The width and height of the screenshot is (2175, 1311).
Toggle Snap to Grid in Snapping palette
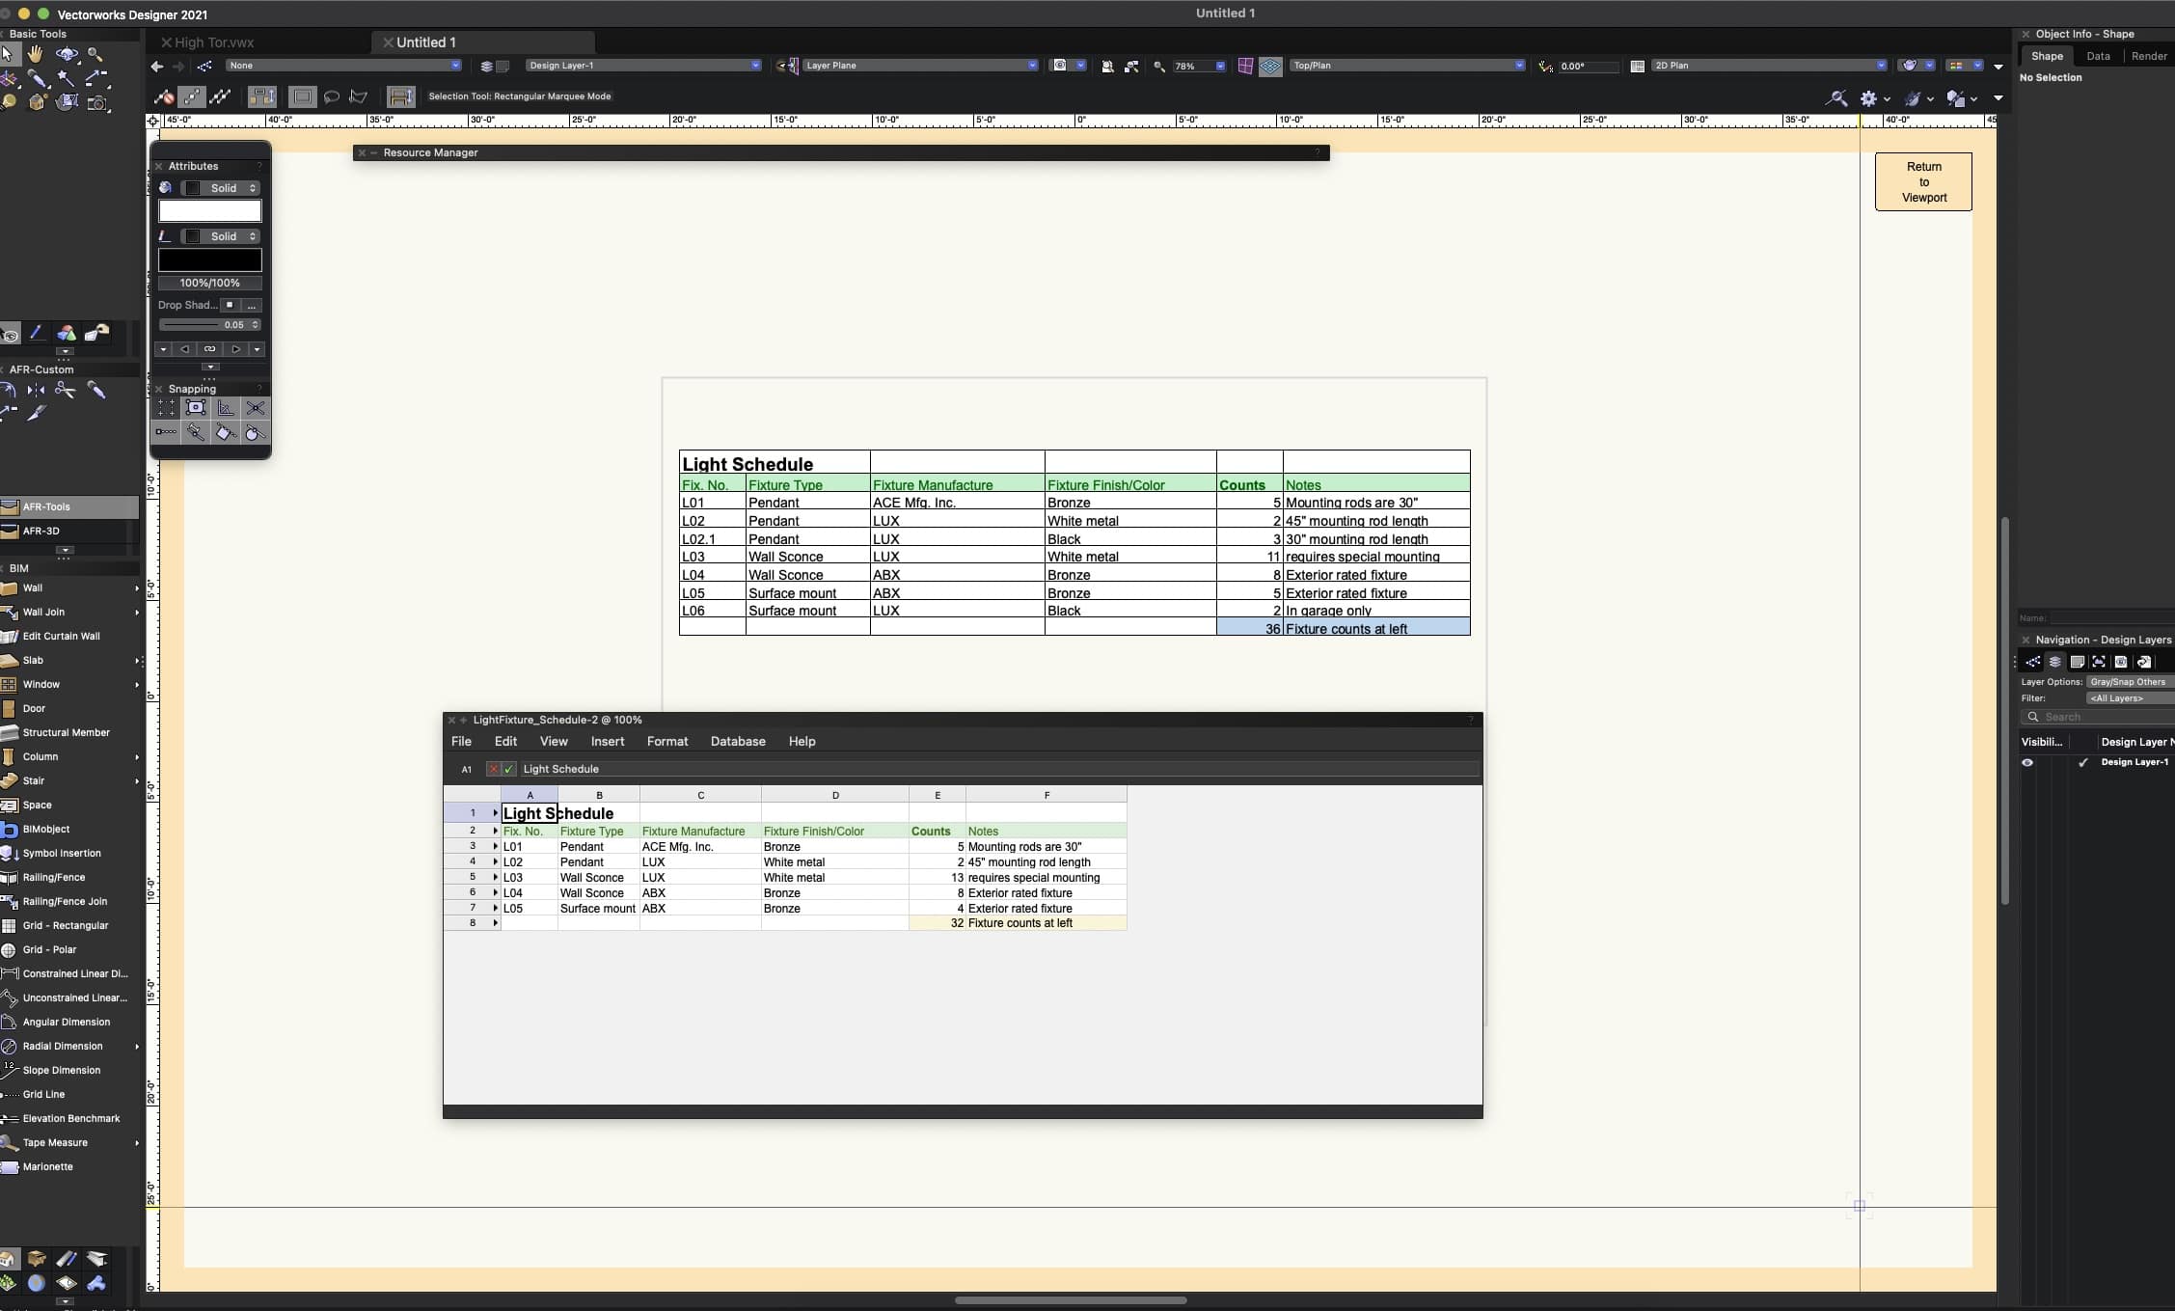166,408
